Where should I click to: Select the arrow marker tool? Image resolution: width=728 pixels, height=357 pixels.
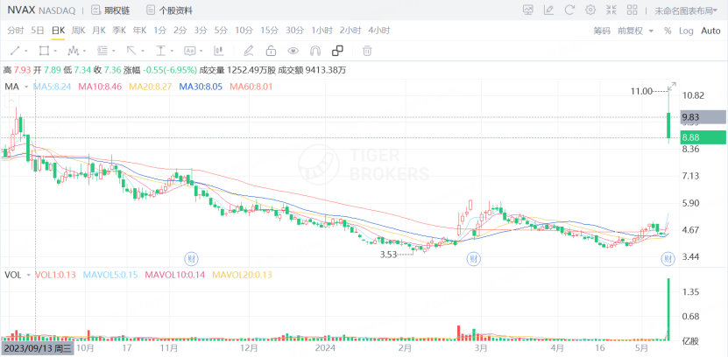click(131, 50)
